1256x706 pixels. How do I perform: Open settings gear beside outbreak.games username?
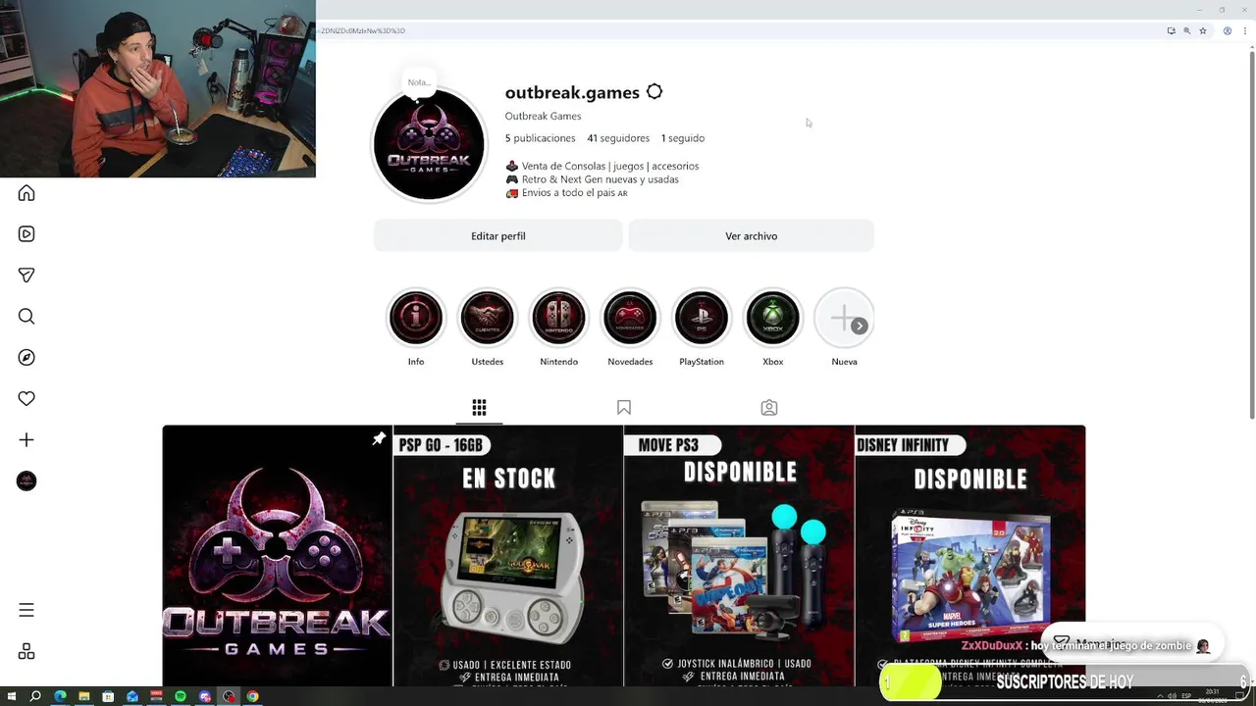(654, 92)
